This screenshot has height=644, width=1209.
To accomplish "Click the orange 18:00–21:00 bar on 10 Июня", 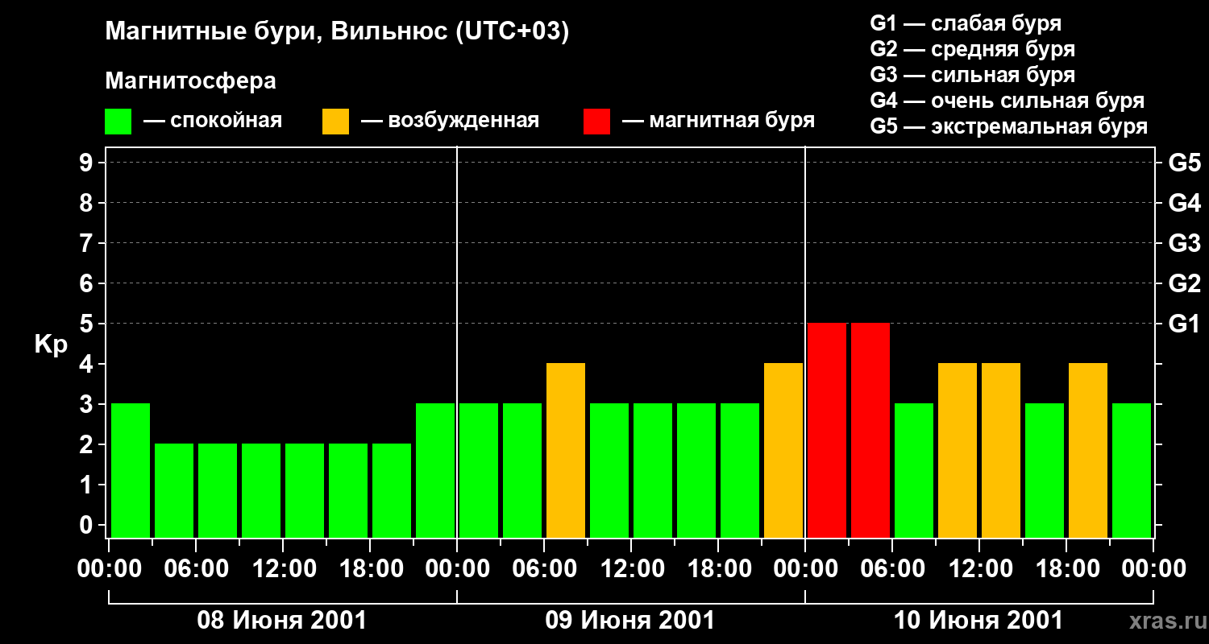I will (x=1088, y=450).
